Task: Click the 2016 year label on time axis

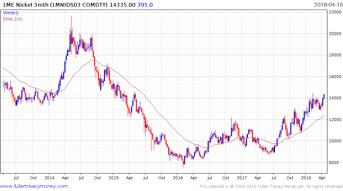Action: 177,178
